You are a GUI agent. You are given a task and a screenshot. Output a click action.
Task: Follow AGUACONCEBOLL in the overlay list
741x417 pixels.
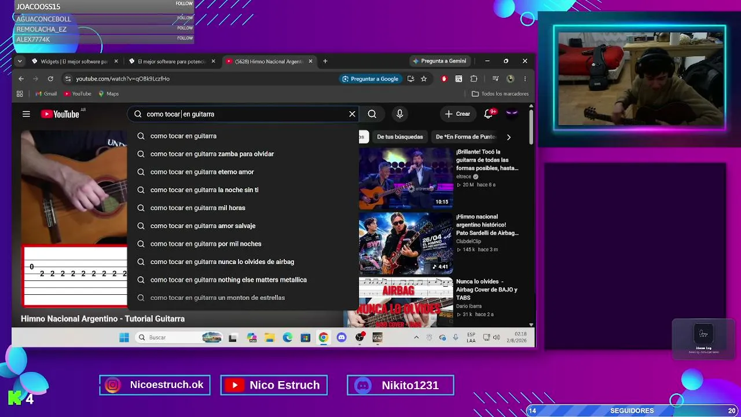185,18
